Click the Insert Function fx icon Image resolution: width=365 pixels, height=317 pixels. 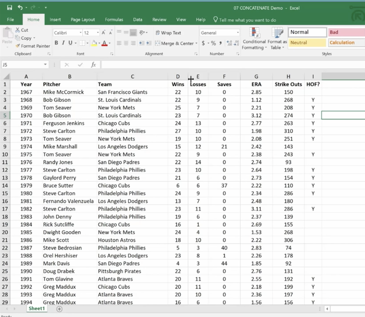tap(93, 65)
